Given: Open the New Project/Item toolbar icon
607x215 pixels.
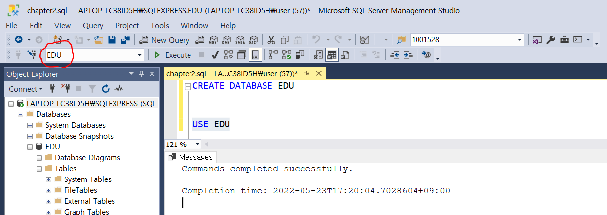Looking at the screenshot, I should click(x=57, y=40).
